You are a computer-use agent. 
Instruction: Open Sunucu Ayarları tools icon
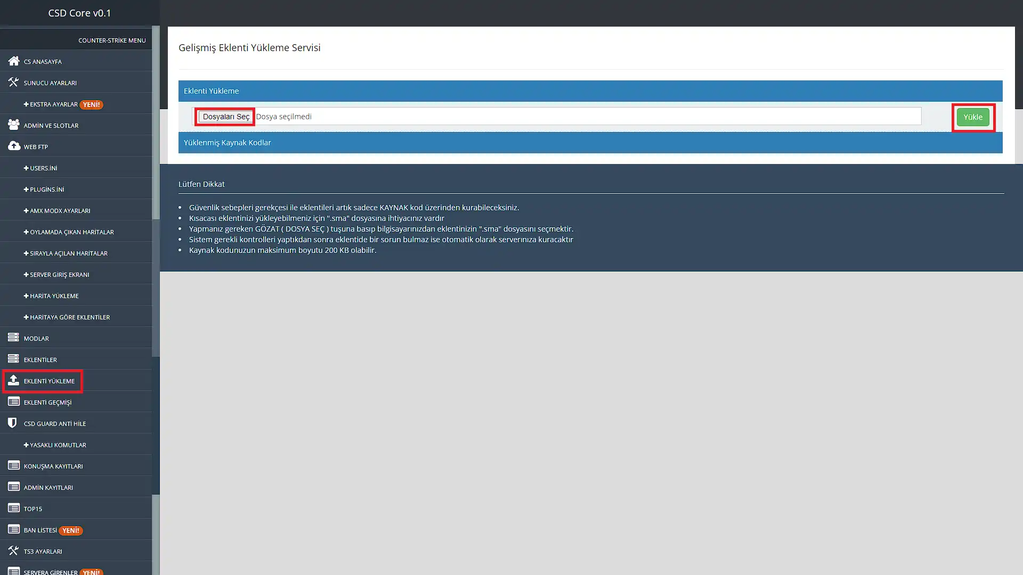pyautogui.click(x=14, y=82)
